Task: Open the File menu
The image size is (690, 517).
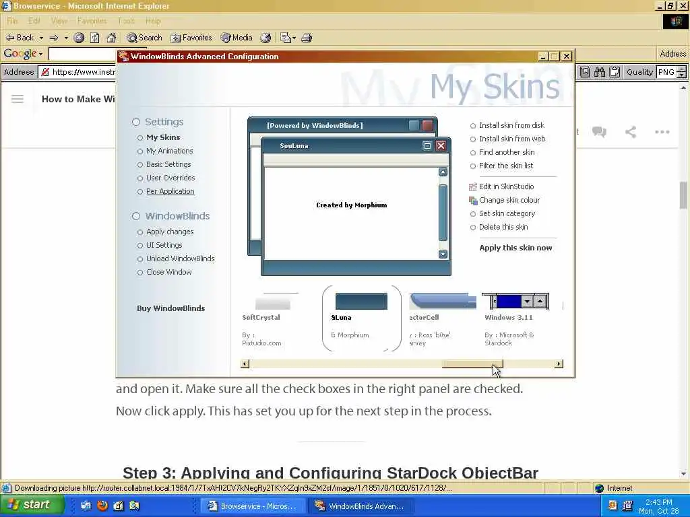Action: pyautogui.click(x=12, y=21)
